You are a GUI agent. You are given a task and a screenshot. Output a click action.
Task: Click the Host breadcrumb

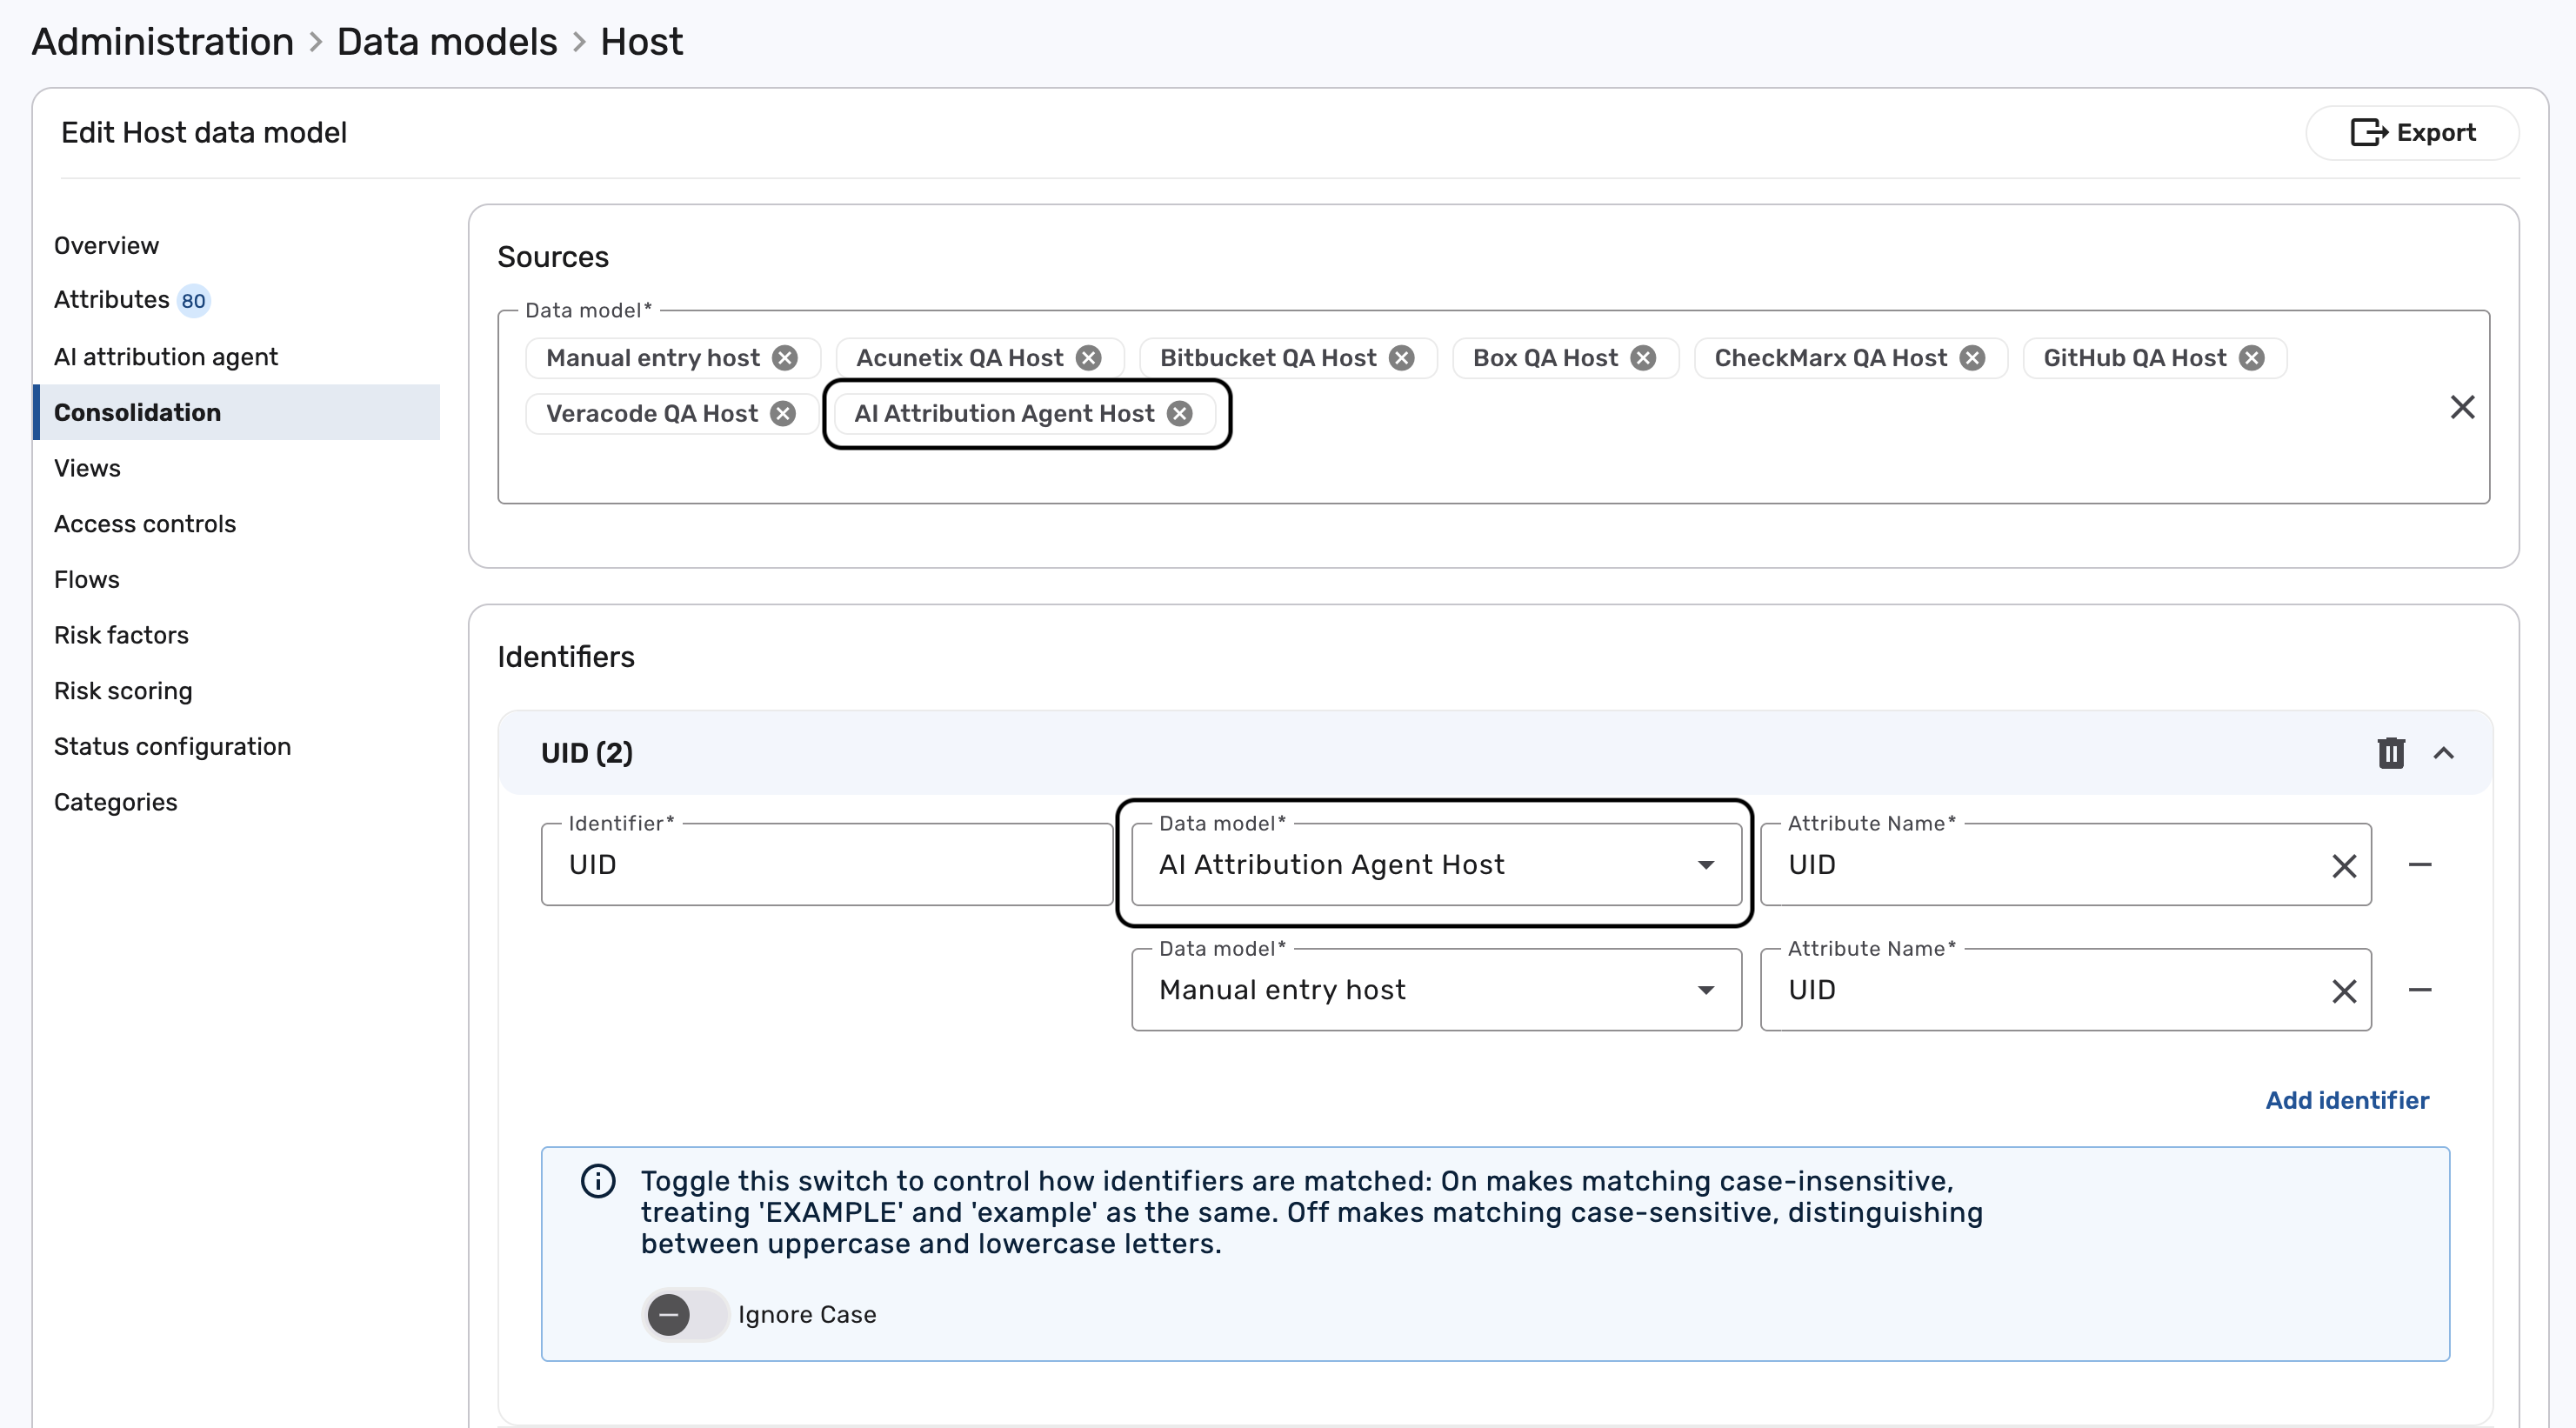click(641, 42)
